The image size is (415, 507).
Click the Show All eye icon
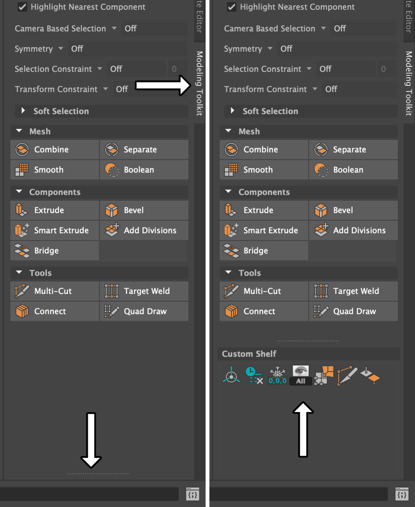(x=300, y=375)
